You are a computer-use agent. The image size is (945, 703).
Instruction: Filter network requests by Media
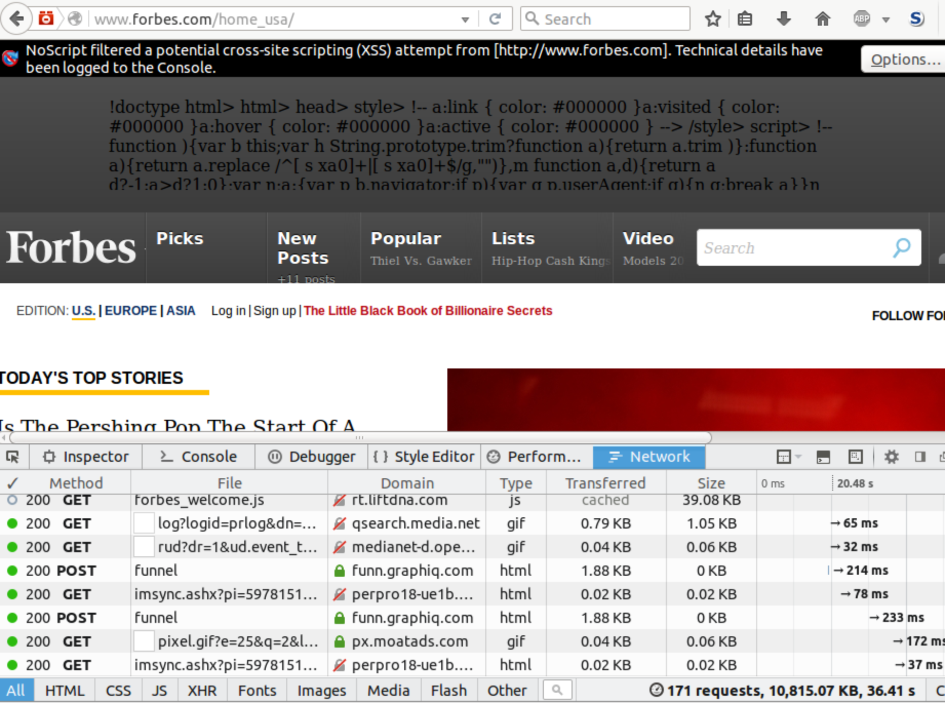[x=388, y=690]
